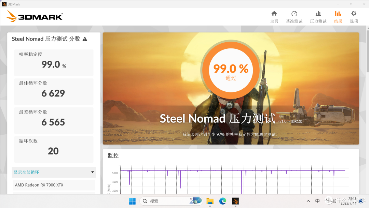
Task: Click the 监控 section heading
Action: pyautogui.click(x=113, y=155)
